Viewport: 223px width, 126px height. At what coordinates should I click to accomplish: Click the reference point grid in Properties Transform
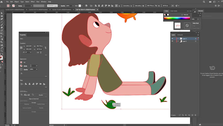tap(21, 48)
